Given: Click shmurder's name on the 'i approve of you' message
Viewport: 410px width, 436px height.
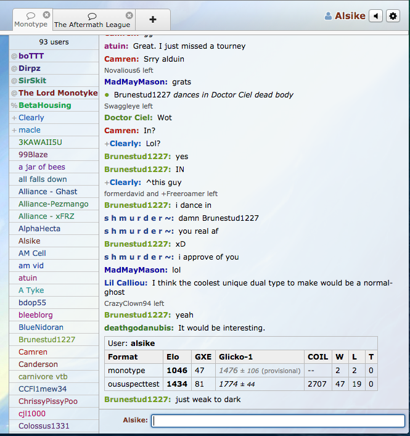Looking at the screenshot, I should 139,257.
